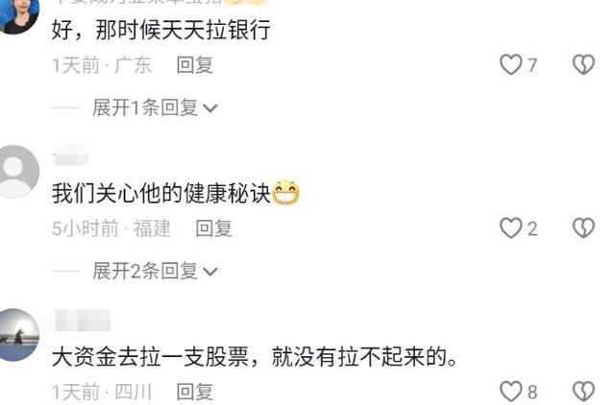Image resolution: width=615 pixels, height=405 pixels.
Task: Like the 健康秘诀 comment
Action: (x=511, y=228)
